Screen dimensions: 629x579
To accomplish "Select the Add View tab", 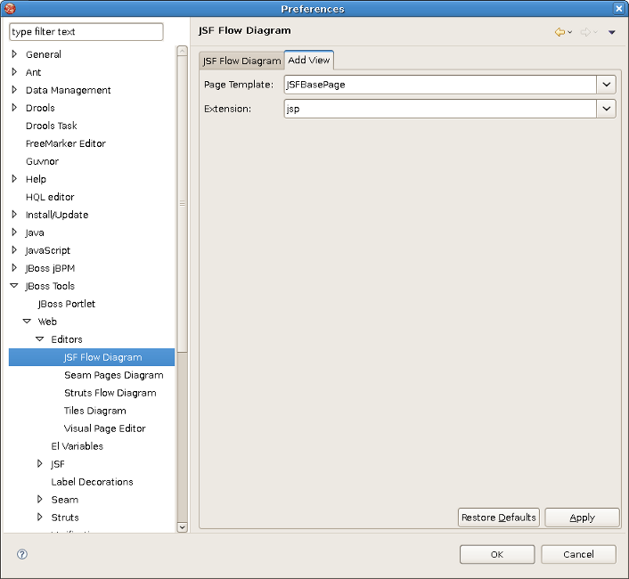I will click(x=309, y=61).
